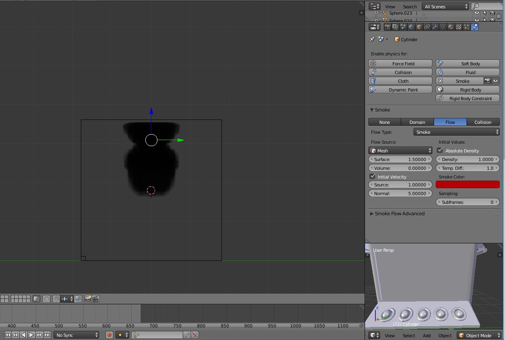The width and height of the screenshot is (505, 340).
Task: Open the small 3D View editor type selector
Action: pyautogui.click(x=375, y=335)
